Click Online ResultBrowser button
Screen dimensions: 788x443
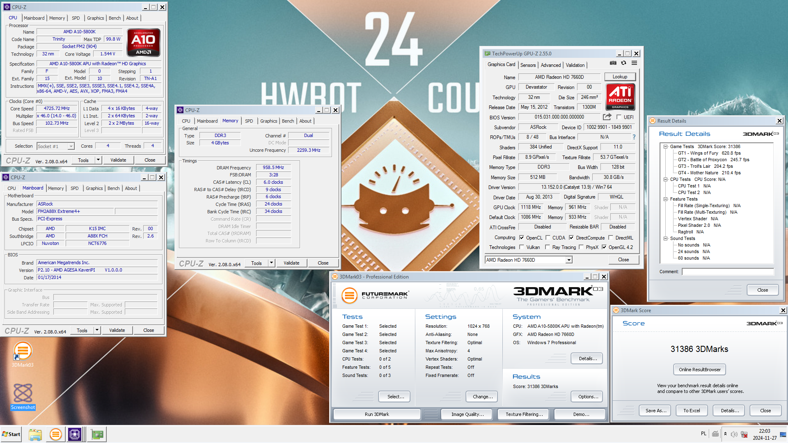click(700, 370)
